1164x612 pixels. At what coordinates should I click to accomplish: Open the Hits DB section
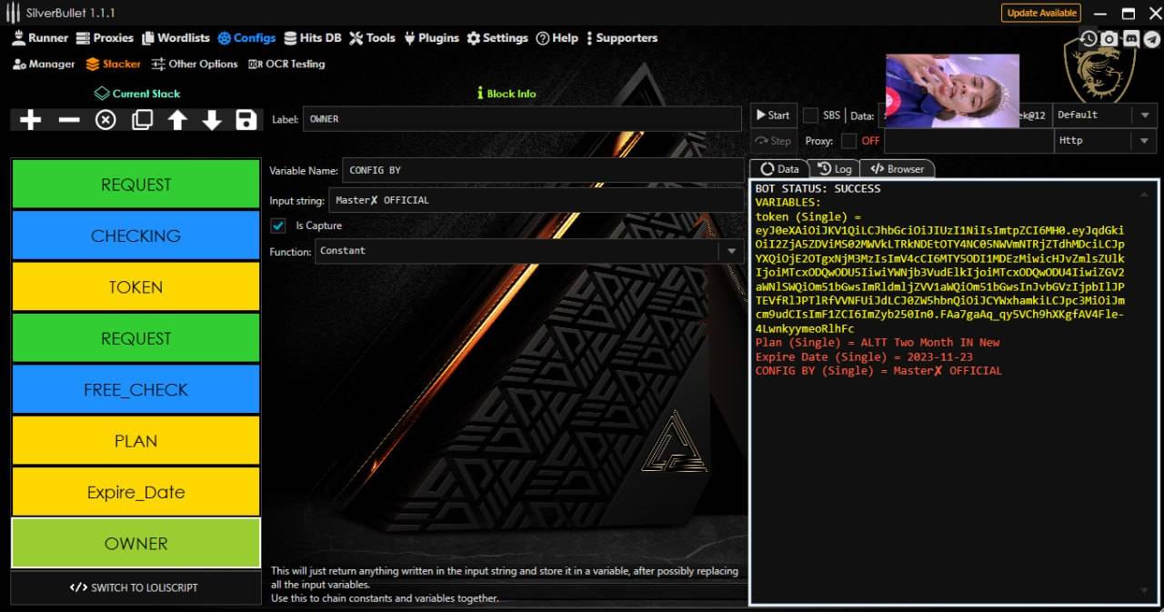(x=313, y=38)
